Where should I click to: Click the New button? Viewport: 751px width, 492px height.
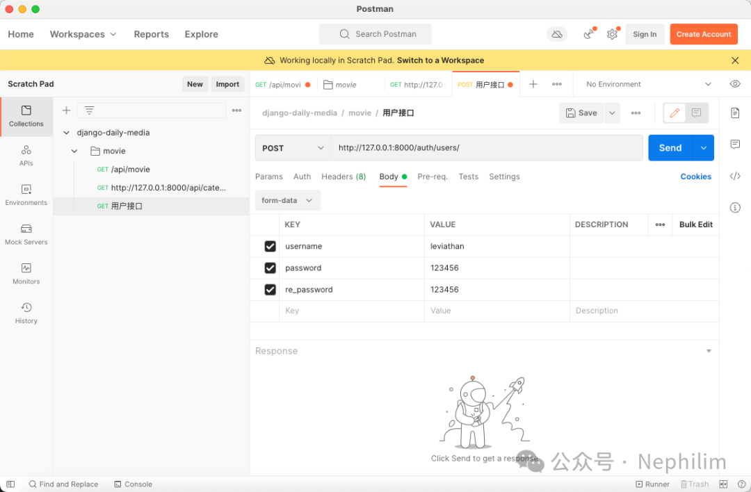click(x=195, y=84)
